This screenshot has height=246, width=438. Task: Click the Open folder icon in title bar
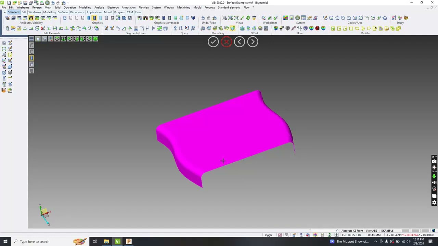[14, 3]
